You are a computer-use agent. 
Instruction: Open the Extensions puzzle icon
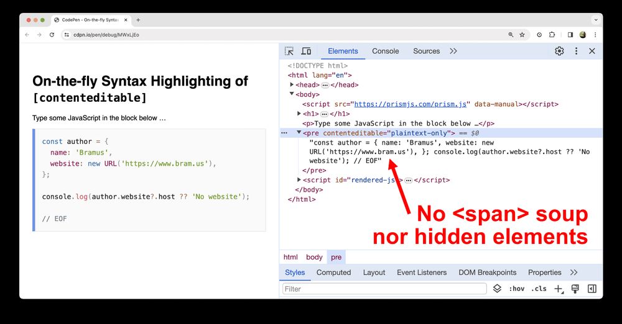coord(552,35)
